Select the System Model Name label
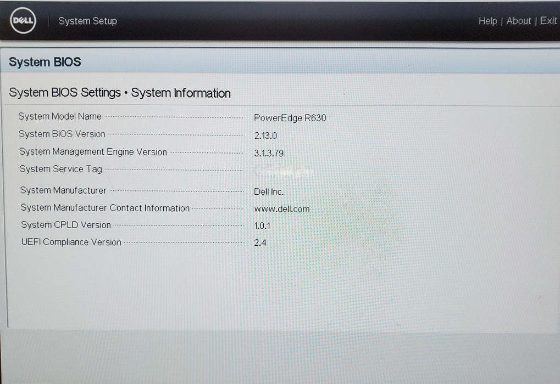The width and height of the screenshot is (560, 384). (60, 116)
